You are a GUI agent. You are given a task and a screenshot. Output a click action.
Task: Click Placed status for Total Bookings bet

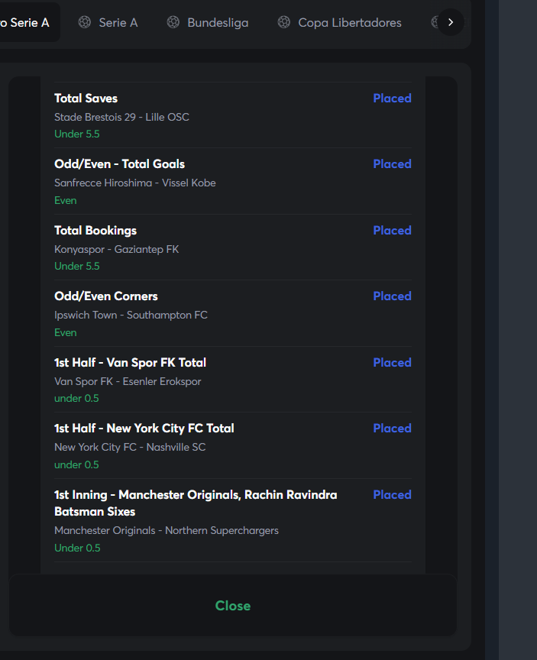click(x=392, y=230)
